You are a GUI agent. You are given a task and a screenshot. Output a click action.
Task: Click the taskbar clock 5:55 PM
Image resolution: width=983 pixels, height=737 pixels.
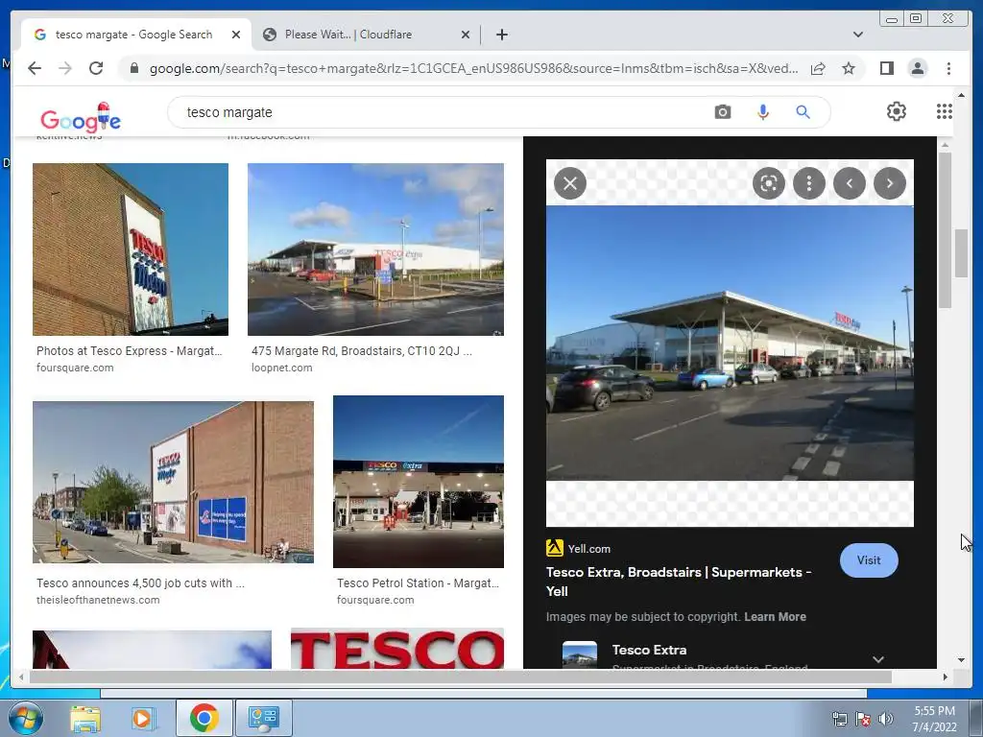click(x=934, y=718)
